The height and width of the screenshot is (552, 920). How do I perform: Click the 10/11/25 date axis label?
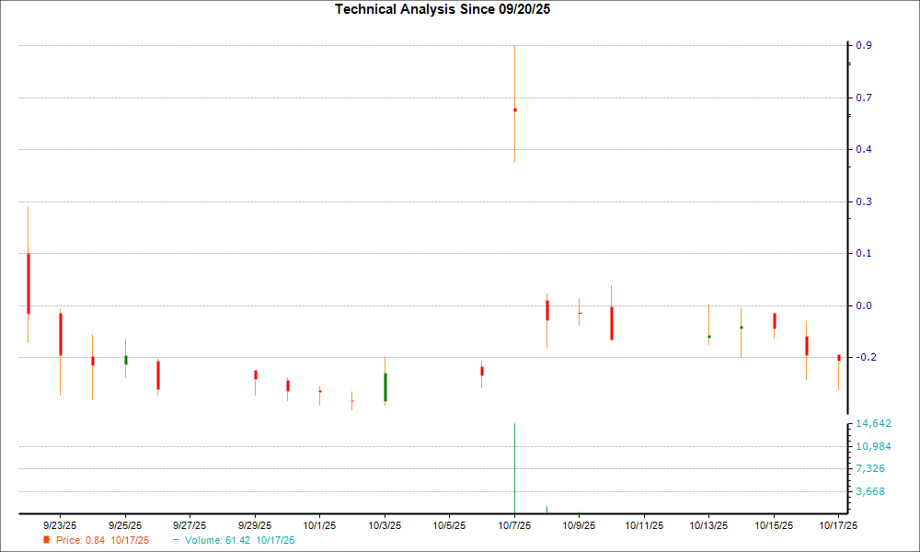643,525
